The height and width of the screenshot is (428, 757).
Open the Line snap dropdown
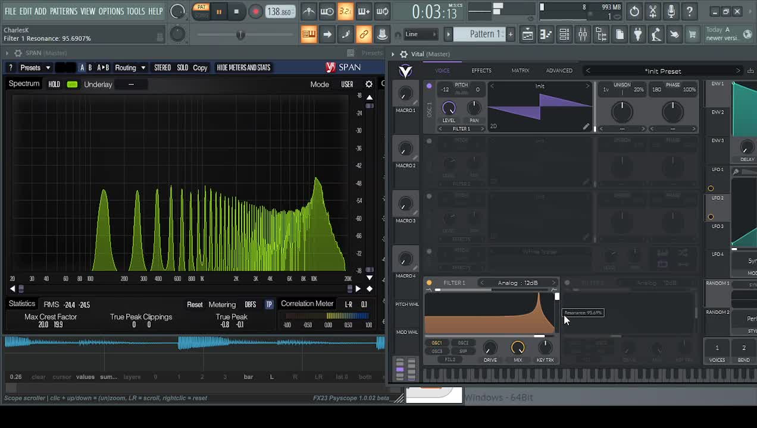421,34
